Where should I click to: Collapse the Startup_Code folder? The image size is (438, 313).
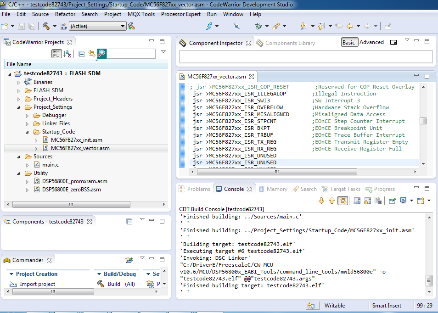click(28, 132)
